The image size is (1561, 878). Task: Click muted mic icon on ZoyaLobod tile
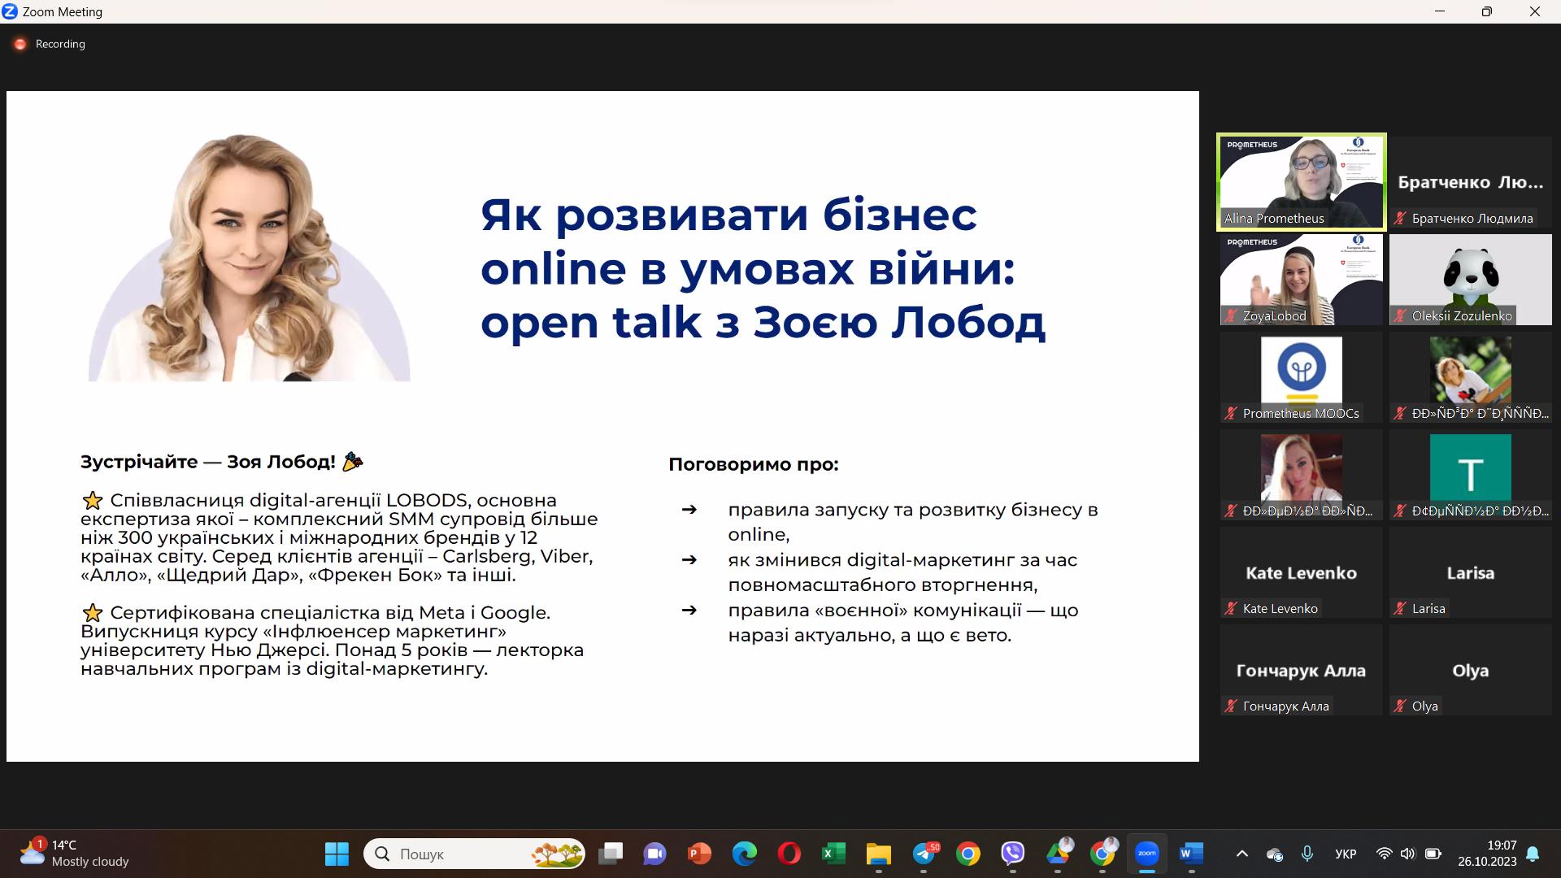point(1231,316)
